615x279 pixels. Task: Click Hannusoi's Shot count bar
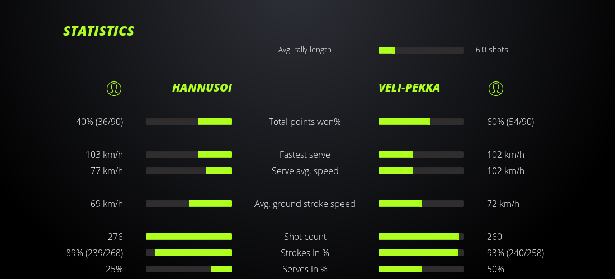point(189,237)
